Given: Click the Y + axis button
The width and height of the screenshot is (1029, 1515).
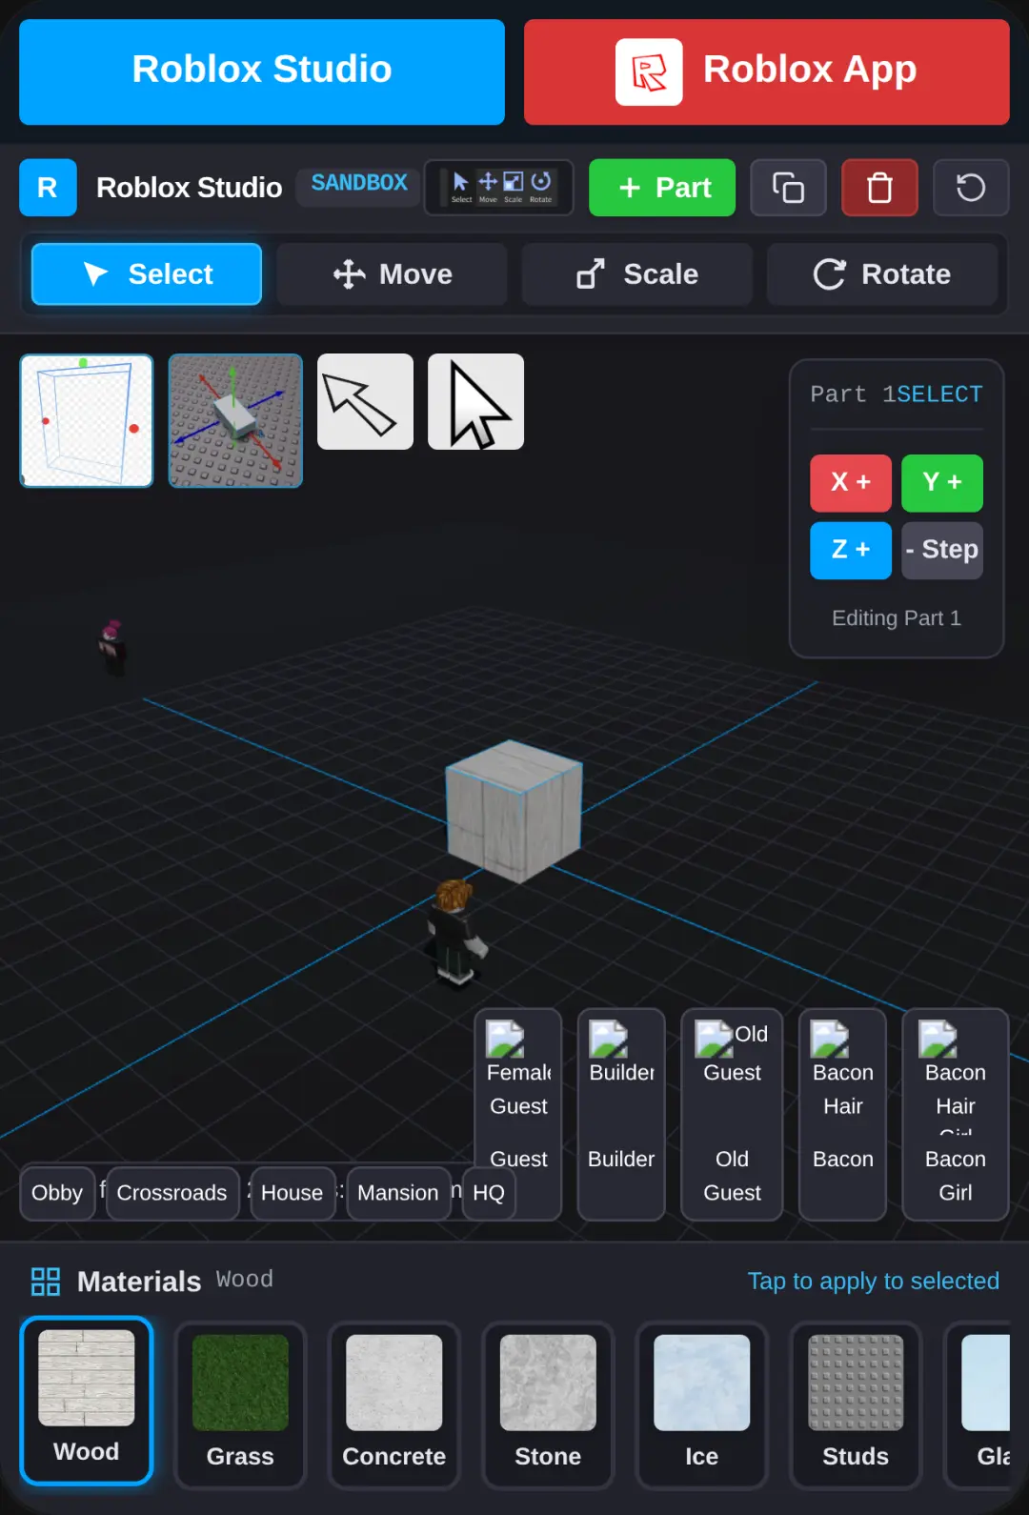Looking at the screenshot, I should click(942, 483).
